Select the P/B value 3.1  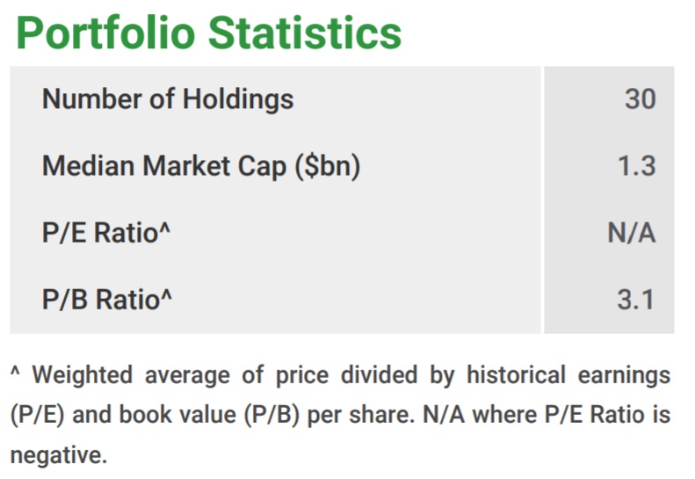pos(636,299)
